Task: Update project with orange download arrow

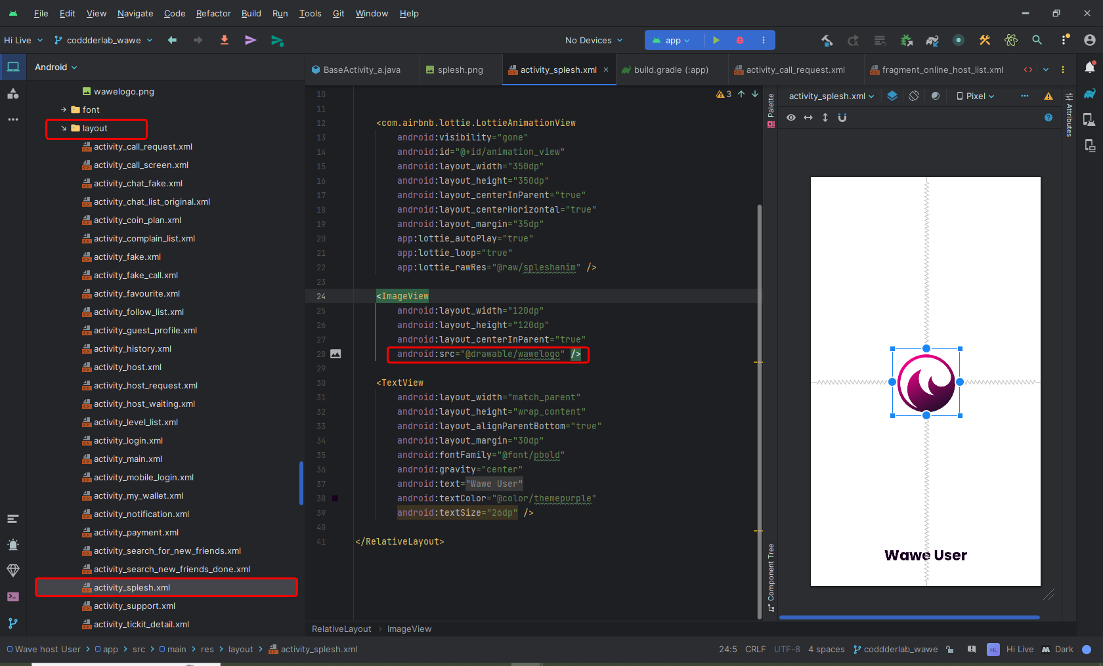Action: pos(225,40)
